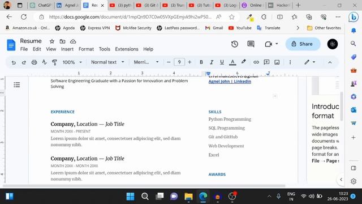The height and width of the screenshot is (204, 362).
Task: Insert an image from the toolbar
Action: (x=277, y=62)
